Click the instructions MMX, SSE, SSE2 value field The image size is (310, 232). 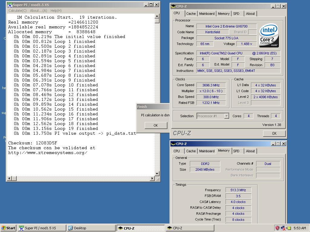[x=239, y=71]
